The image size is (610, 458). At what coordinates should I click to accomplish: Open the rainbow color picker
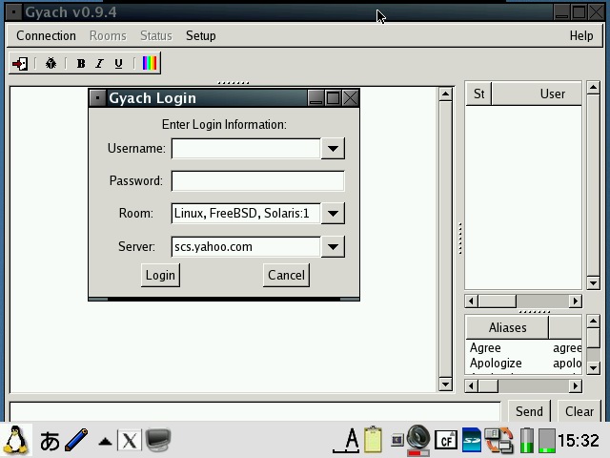click(150, 64)
